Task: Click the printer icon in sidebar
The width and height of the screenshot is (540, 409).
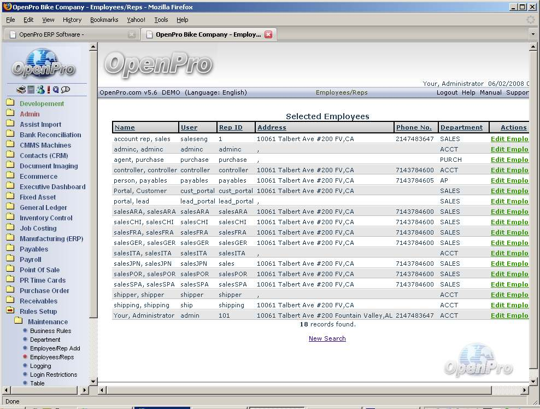Action: point(21,90)
